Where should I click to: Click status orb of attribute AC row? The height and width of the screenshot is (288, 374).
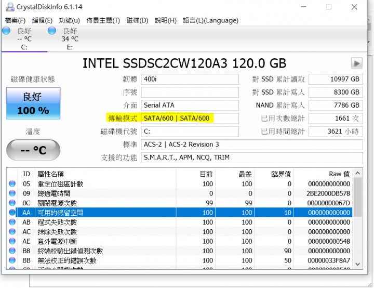tap(12, 231)
